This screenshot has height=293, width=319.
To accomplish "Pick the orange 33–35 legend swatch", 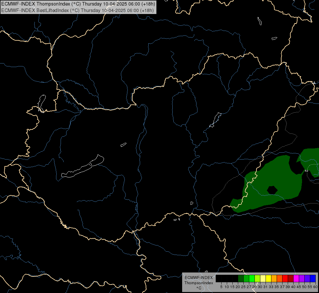I will 274,278.
